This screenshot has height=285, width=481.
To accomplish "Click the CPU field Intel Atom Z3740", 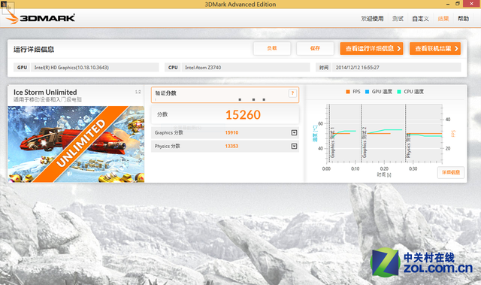I will click(246, 68).
